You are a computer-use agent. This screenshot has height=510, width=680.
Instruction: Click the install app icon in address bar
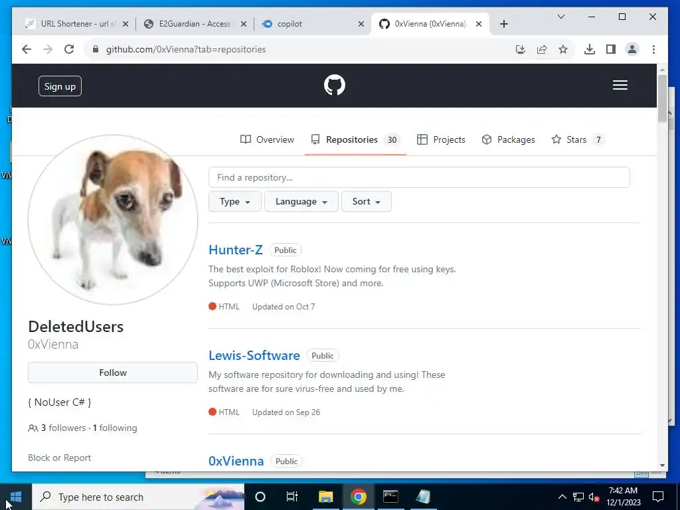pyautogui.click(x=521, y=49)
